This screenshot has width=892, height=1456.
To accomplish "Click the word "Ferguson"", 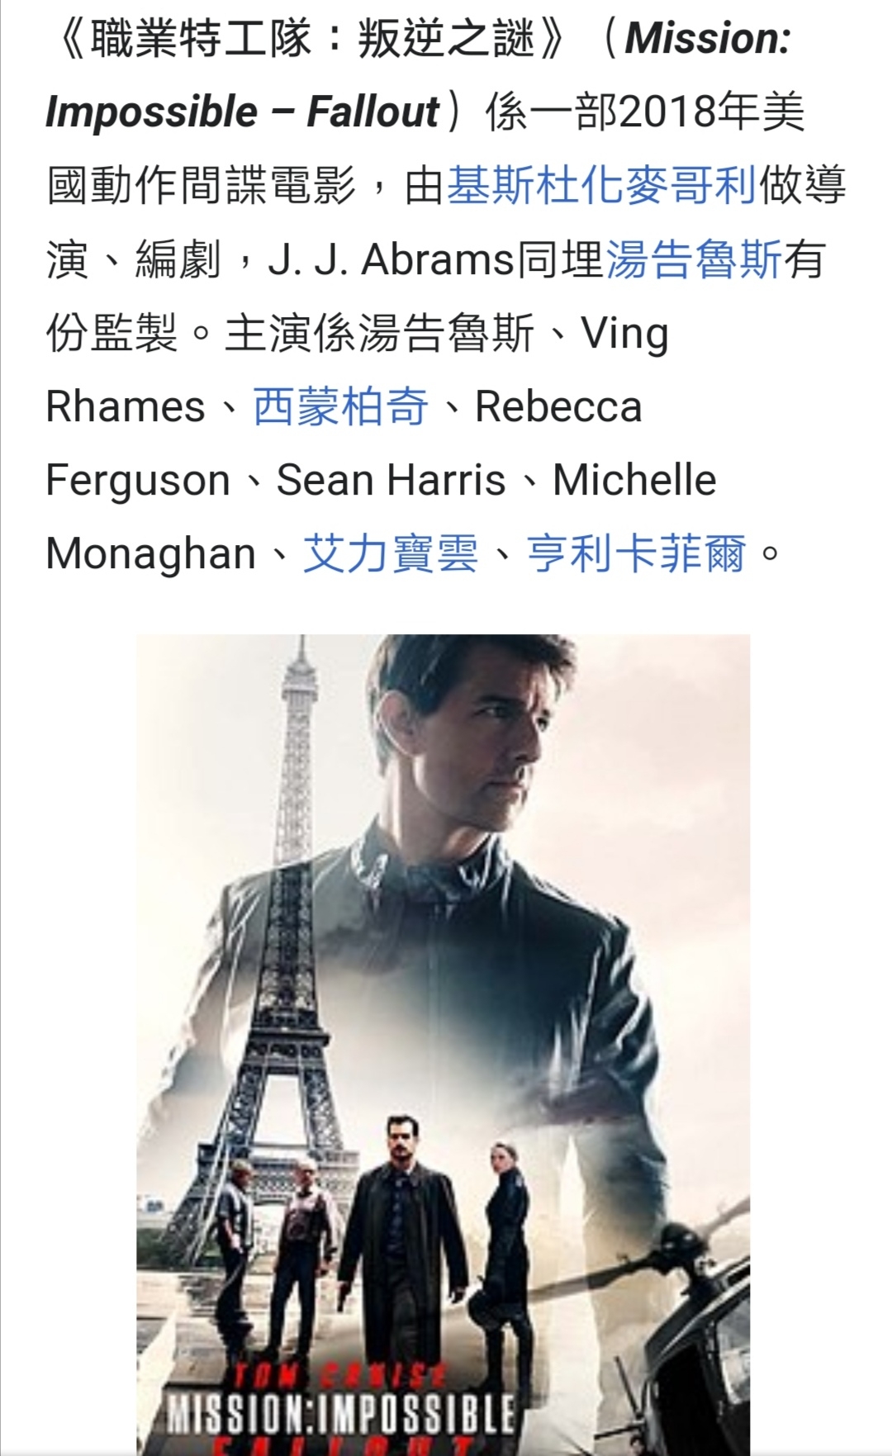I will [x=138, y=481].
